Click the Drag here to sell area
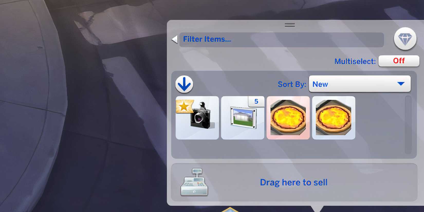Viewport: 424px width, 212px height. [294, 182]
